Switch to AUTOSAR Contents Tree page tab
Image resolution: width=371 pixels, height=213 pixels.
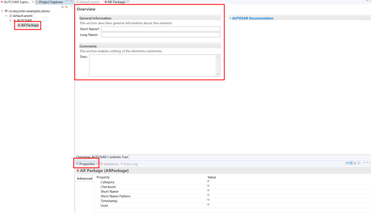[110, 157]
